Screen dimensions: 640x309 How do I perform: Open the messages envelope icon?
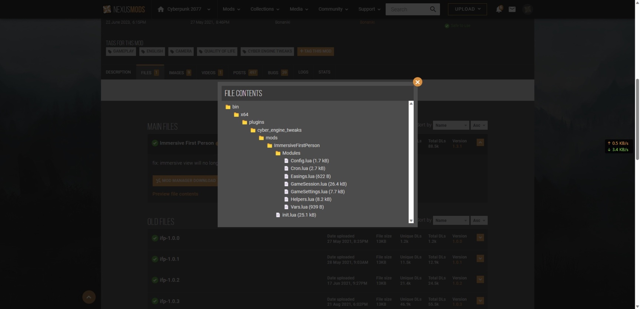point(512,9)
